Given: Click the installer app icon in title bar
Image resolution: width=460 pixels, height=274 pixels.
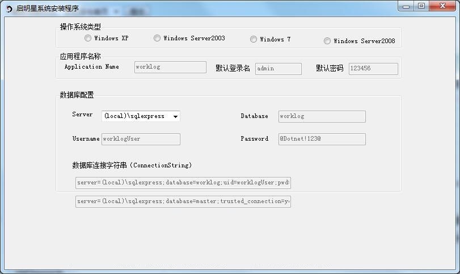Looking at the screenshot, I should click(x=9, y=9).
